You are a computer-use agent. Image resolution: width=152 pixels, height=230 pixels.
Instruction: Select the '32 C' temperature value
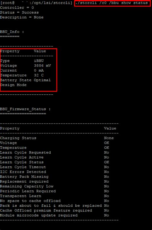pyautogui.click(x=39, y=75)
